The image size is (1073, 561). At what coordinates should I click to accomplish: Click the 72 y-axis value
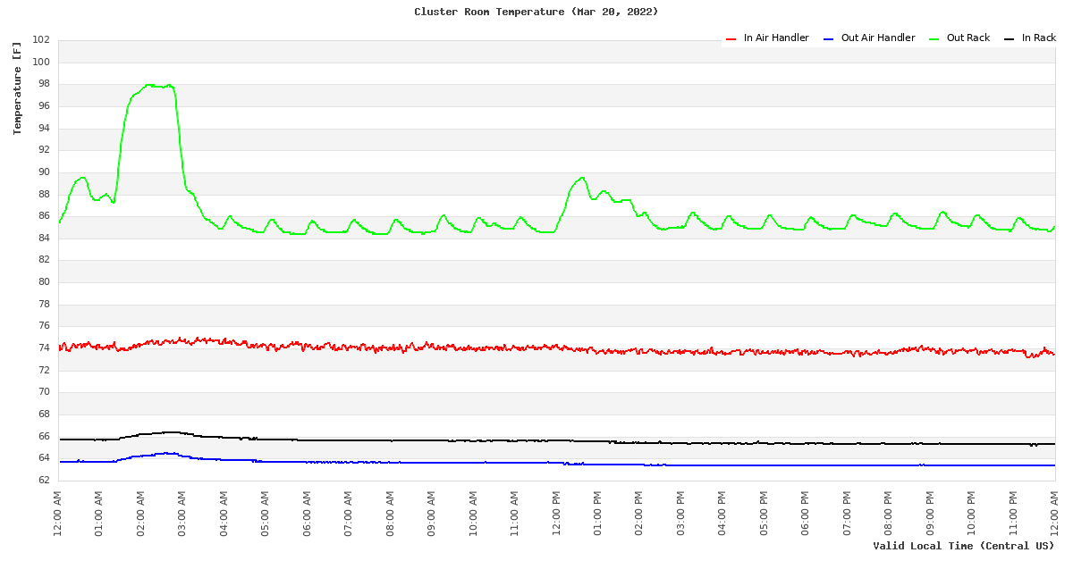(x=44, y=371)
